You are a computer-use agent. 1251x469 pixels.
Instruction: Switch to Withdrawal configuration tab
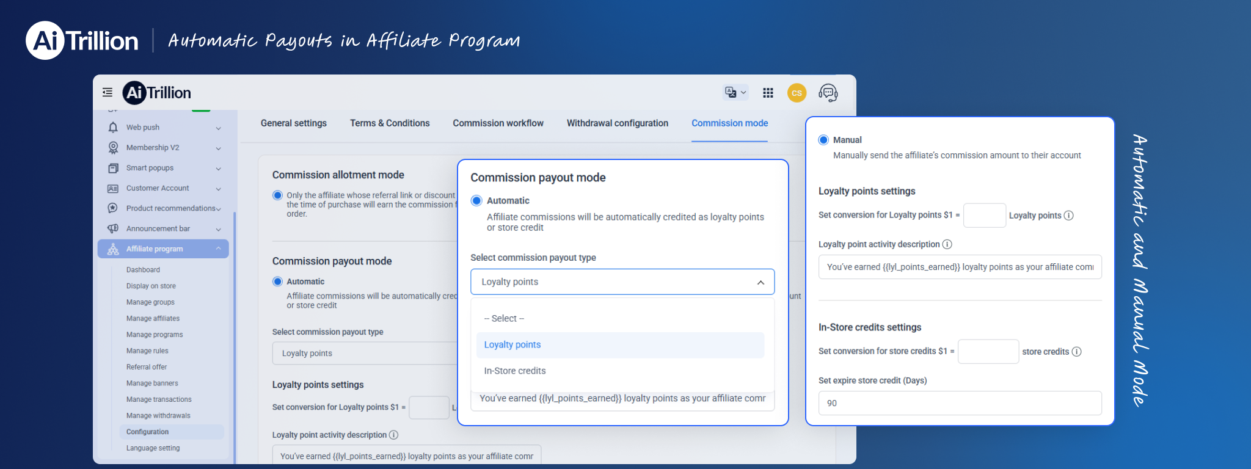[618, 123]
